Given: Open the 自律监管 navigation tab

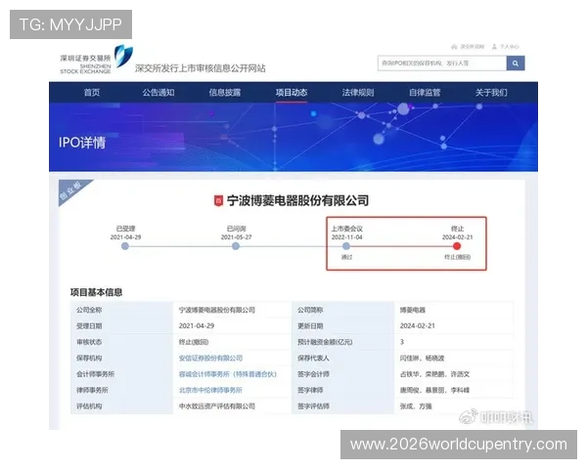Looking at the screenshot, I should pyautogui.click(x=425, y=93).
